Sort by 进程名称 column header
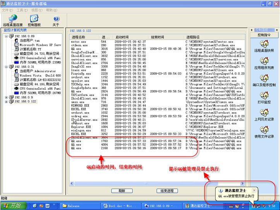280x210 pixels. click(x=84, y=37)
